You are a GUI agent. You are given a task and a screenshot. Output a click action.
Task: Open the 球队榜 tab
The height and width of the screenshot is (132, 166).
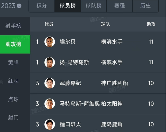click(93, 6)
